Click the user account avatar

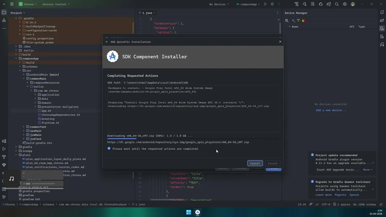pyautogui.click(x=353, y=4)
